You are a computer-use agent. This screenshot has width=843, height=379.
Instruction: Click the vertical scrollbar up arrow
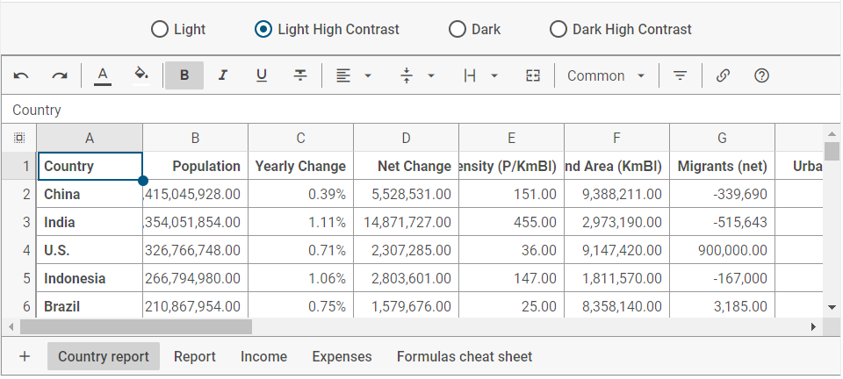pos(832,133)
